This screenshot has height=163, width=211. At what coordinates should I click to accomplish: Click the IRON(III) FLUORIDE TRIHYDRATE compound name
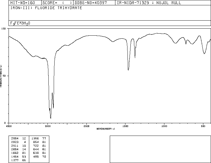point(46,8)
